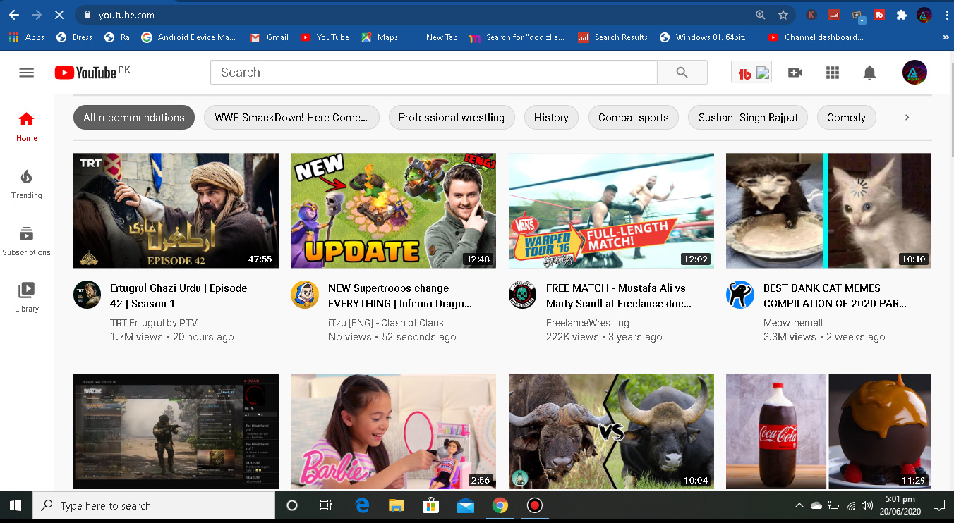The height and width of the screenshot is (523, 954).
Task: Open Windows Start menu
Action: (16, 505)
